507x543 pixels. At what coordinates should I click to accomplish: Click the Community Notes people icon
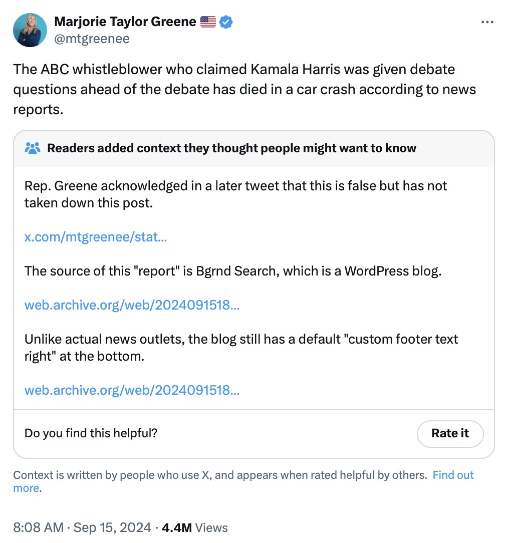click(33, 148)
